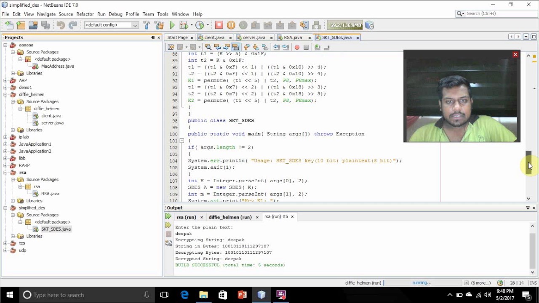Toggle Highlight Search in editor toolbar
Image resolution: width=539 pixels, height=303 pixels.
(235, 47)
